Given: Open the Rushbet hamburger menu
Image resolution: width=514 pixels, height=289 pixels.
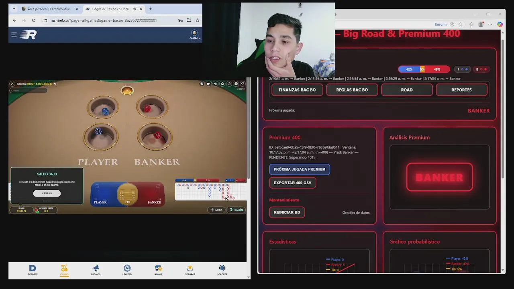Looking at the screenshot, I should pyautogui.click(x=14, y=35).
